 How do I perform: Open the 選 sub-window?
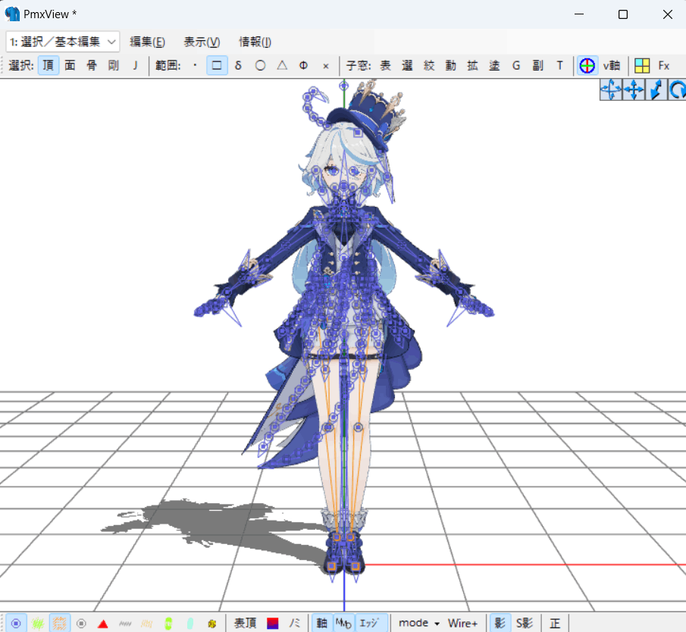tap(407, 66)
